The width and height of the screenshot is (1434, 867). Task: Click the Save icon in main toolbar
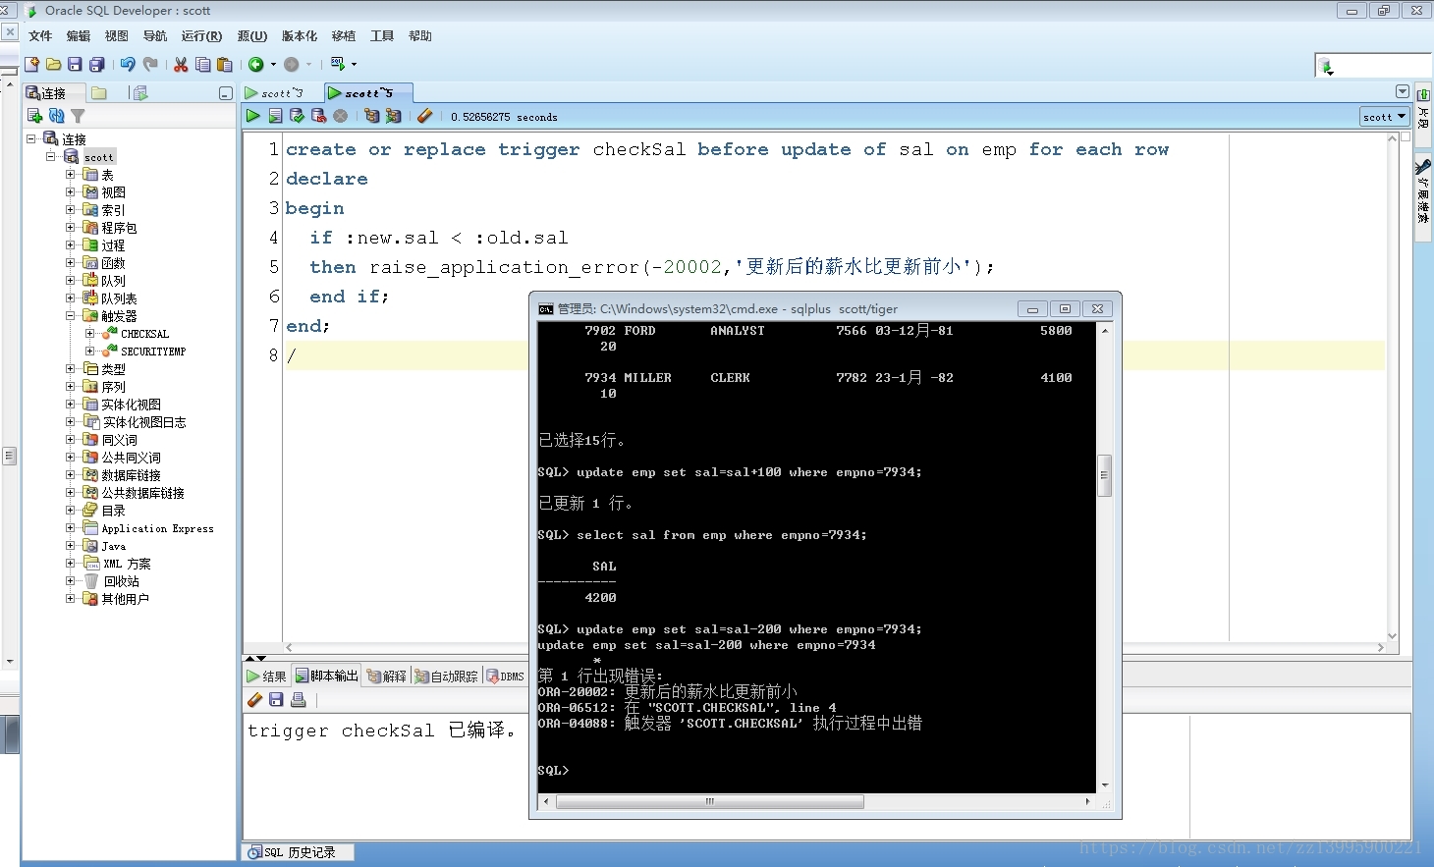(75, 65)
